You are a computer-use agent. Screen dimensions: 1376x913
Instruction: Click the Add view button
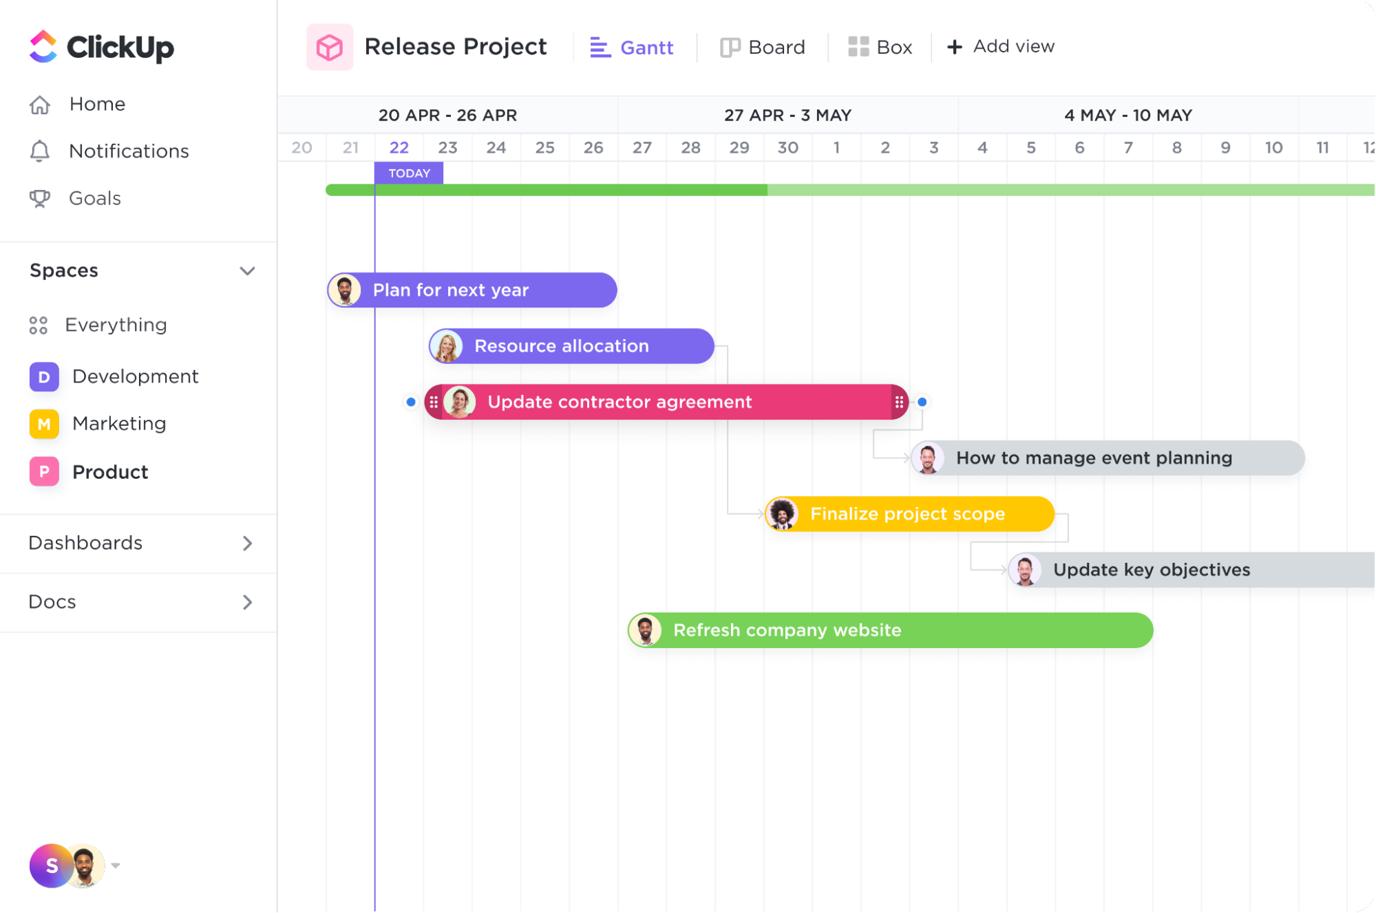pos(1000,47)
